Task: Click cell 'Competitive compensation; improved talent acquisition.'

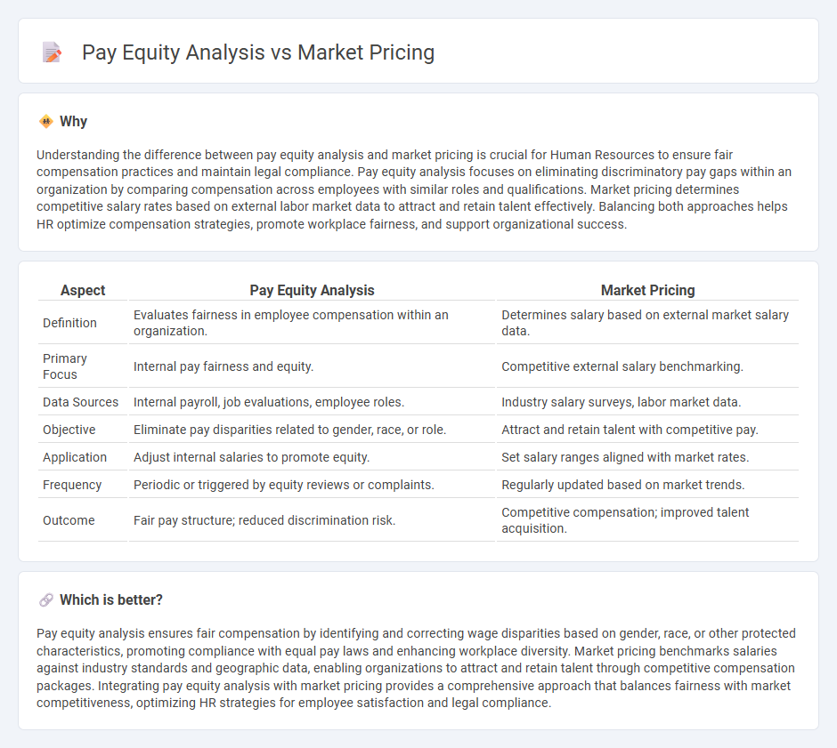Action: (647, 520)
